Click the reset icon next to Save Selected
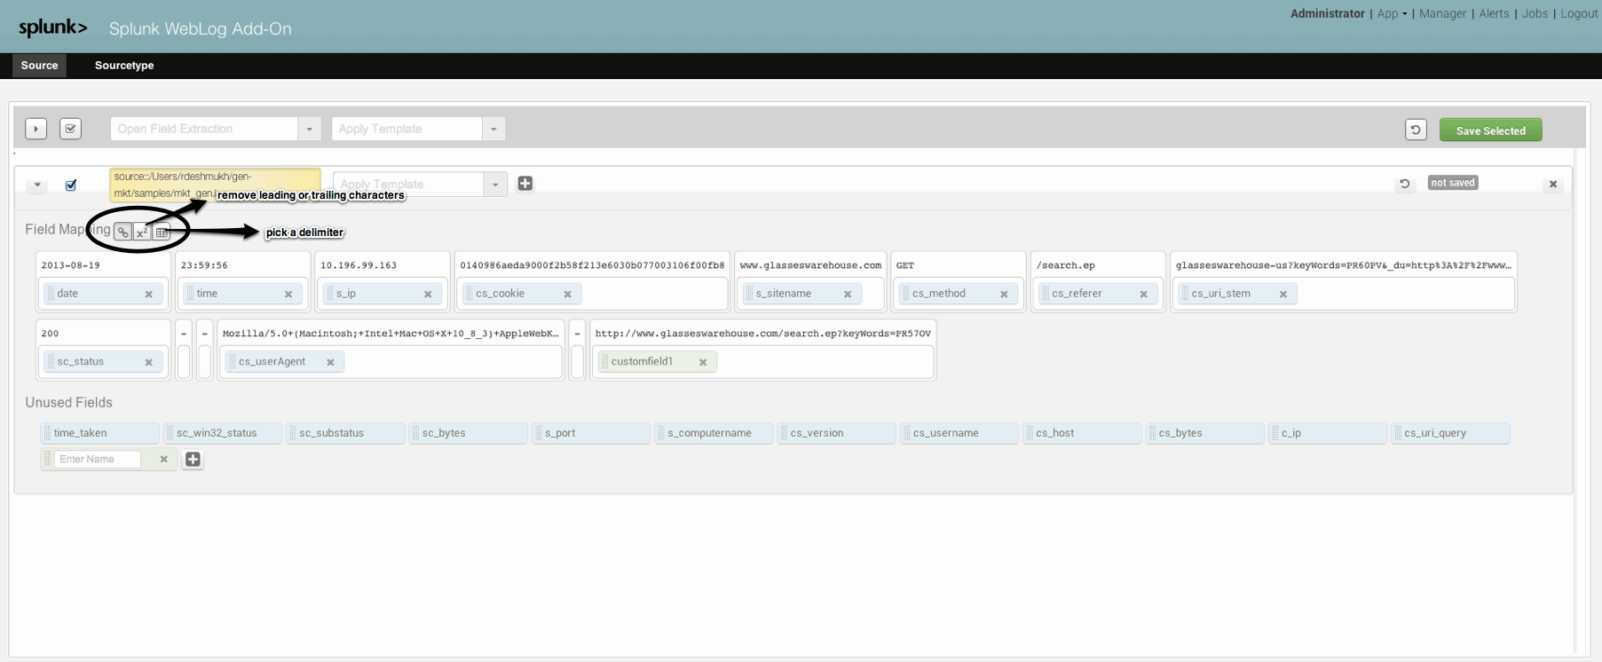This screenshot has width=1602, height=662. 1416,130
